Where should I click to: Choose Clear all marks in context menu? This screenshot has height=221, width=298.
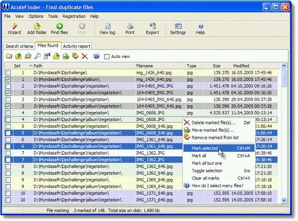click(x=219, y=178)
